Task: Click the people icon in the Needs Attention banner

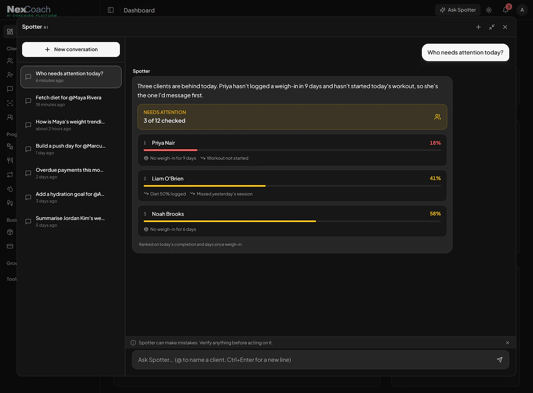Action: (438, 117)
